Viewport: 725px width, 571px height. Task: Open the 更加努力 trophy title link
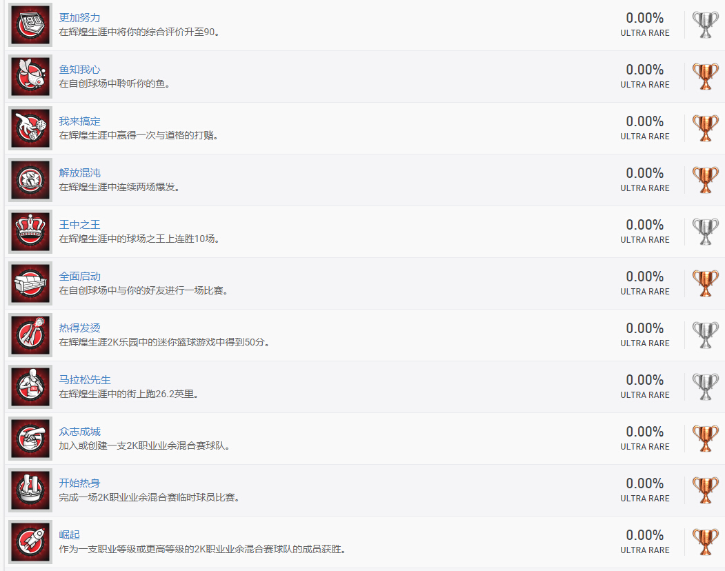(79, 18)
